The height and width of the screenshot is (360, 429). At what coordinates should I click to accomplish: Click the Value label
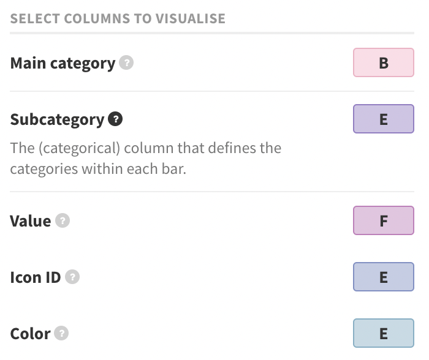[x=31, y=221]
